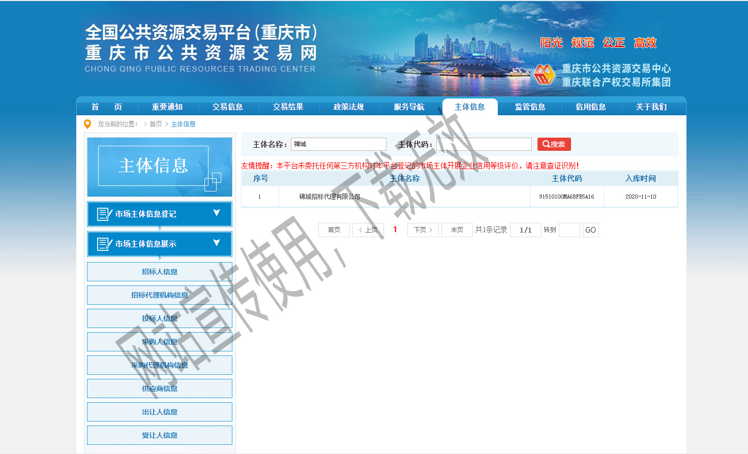Viewport: 748px width, 454px height.
Task: Open 锦城招标代理有限公司 entry
Action: [x=330, y=197]
